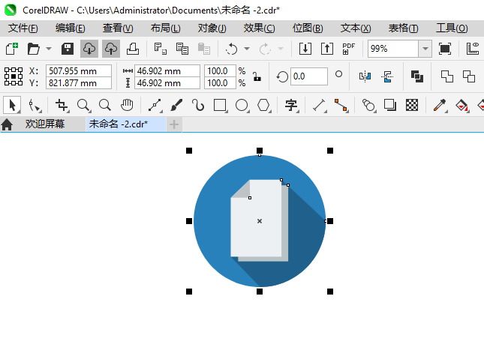Click the vertical scale 100.0 percent field
484x359 pixels.
(220, 83)
